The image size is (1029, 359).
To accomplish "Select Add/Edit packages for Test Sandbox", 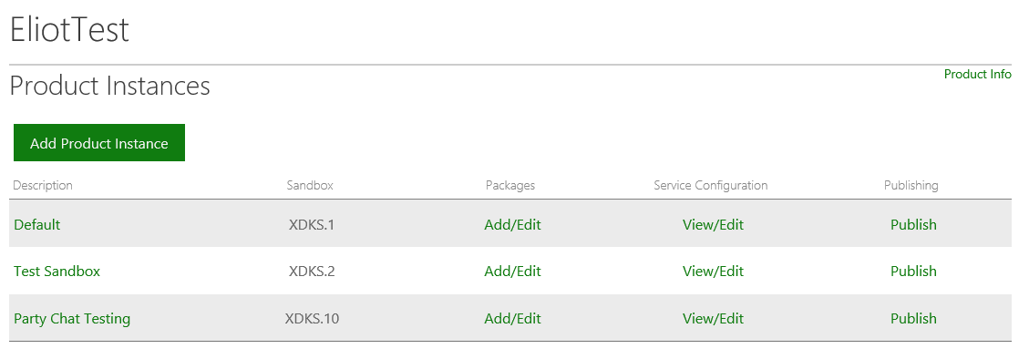I will tap(512, 271).
